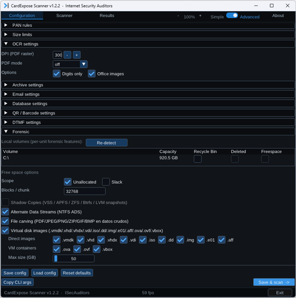Click the 59 fps status text
The width and height of the screenshot is (296, 298).
148,292
